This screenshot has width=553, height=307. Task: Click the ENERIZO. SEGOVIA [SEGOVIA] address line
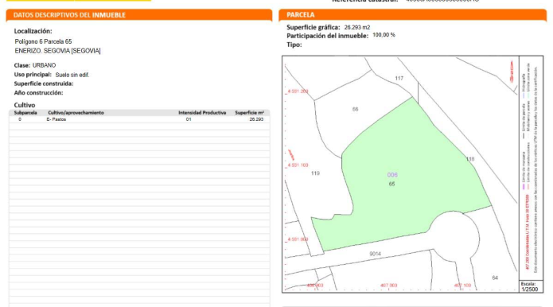(57, 51)
